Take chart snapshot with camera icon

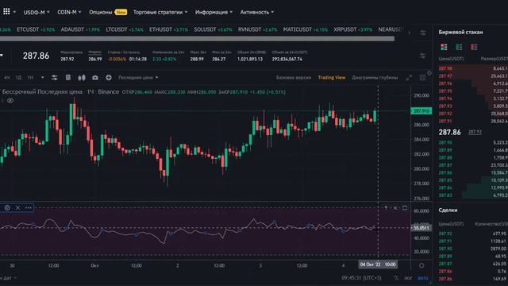point(95,78)
